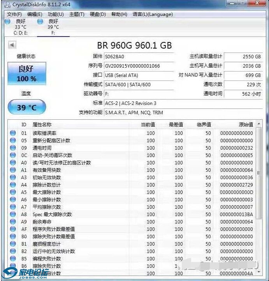
Task: Click the drive letter field F:
Action: (139, 94)
